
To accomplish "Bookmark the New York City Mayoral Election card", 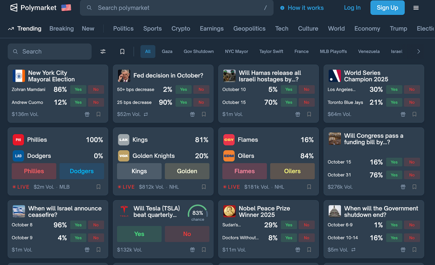I will click(98, 114).
